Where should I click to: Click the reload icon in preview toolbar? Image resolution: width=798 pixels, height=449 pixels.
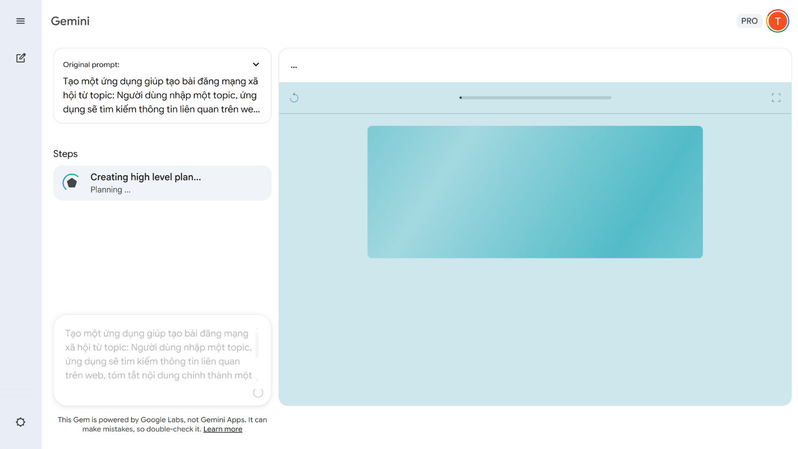click(294, 98)
